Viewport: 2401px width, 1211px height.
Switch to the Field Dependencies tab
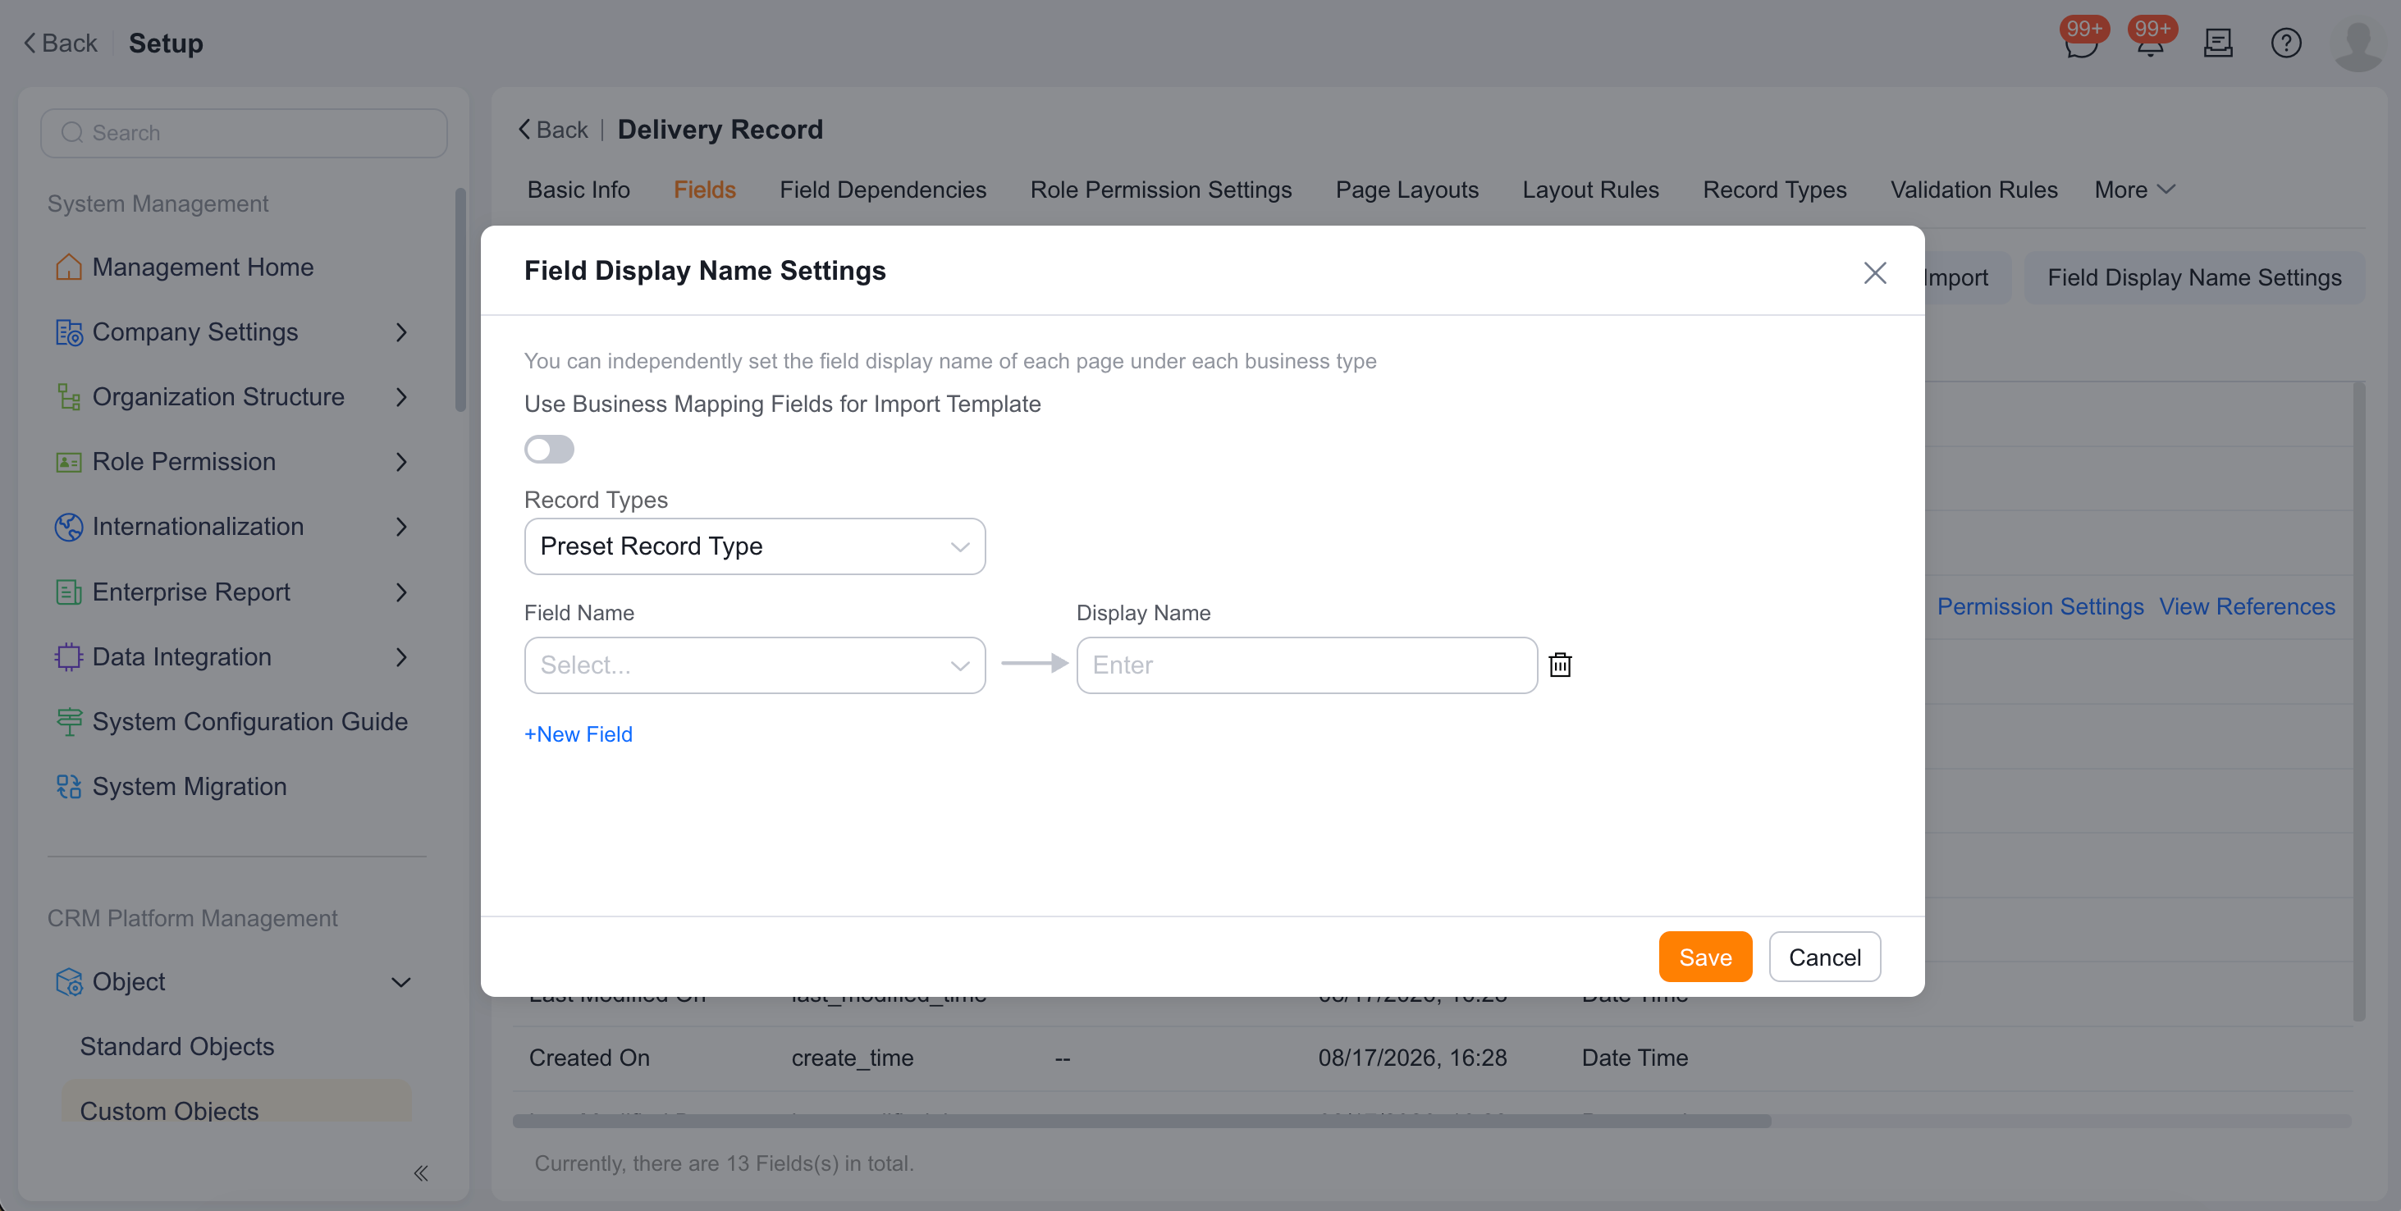coord(882,190)
